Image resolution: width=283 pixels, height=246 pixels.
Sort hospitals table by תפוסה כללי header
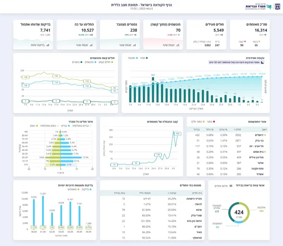[x=145, y=193]
